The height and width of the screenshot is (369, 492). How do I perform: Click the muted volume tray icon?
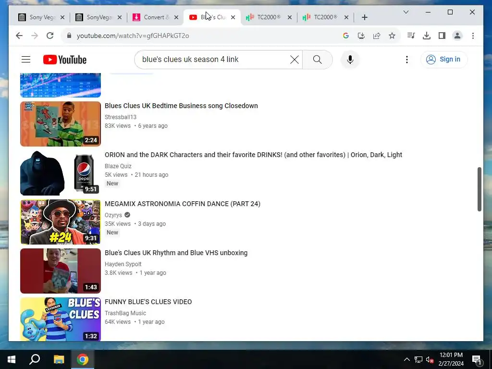click(x=430, y=359)
